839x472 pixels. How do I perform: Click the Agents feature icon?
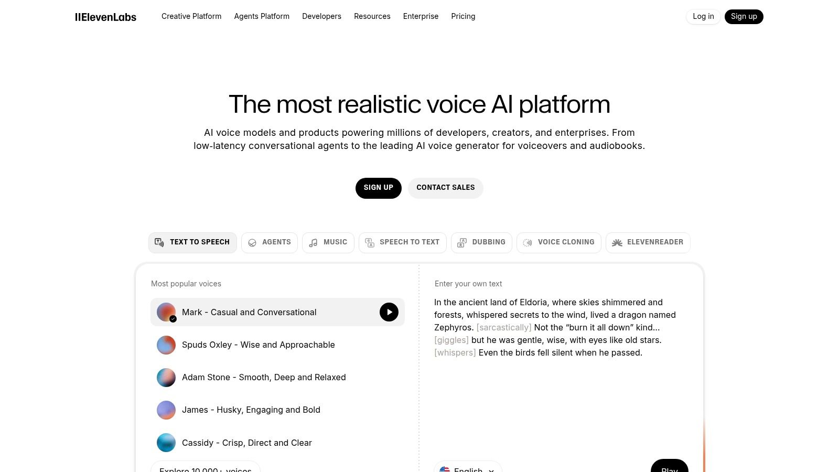253,242
